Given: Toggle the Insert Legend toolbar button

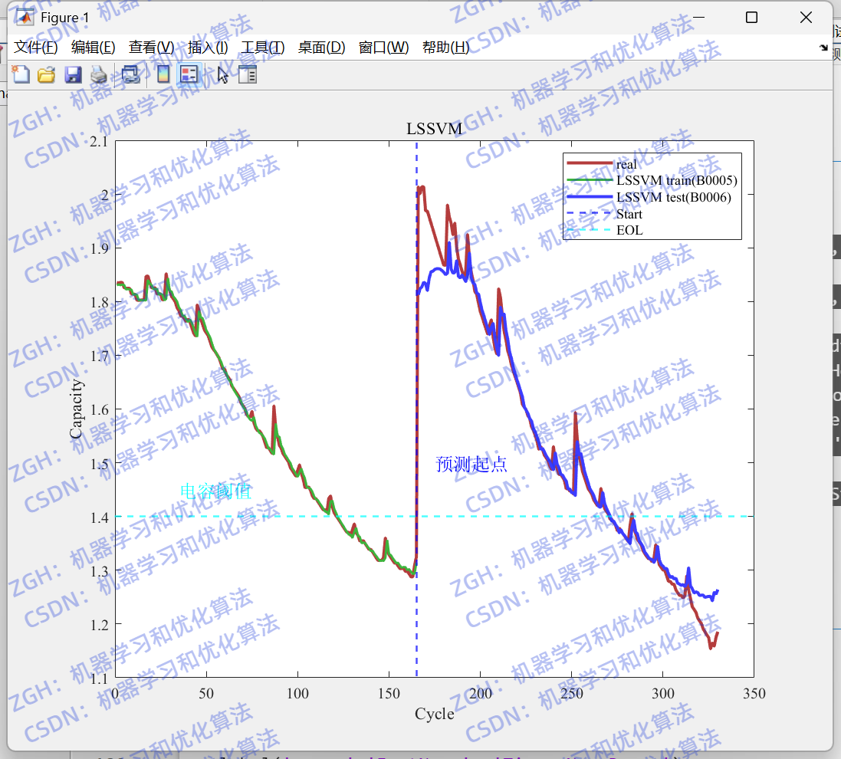Looking at the screenshot, I should (189, 74).
